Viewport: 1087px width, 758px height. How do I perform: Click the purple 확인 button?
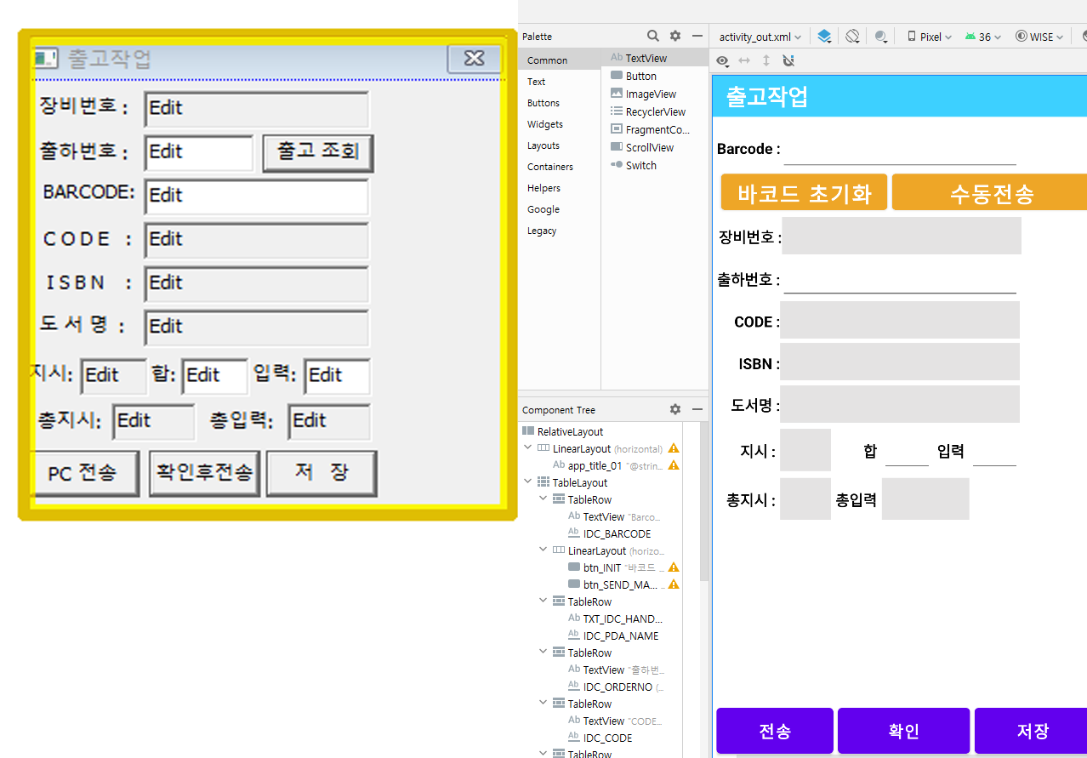903,731
